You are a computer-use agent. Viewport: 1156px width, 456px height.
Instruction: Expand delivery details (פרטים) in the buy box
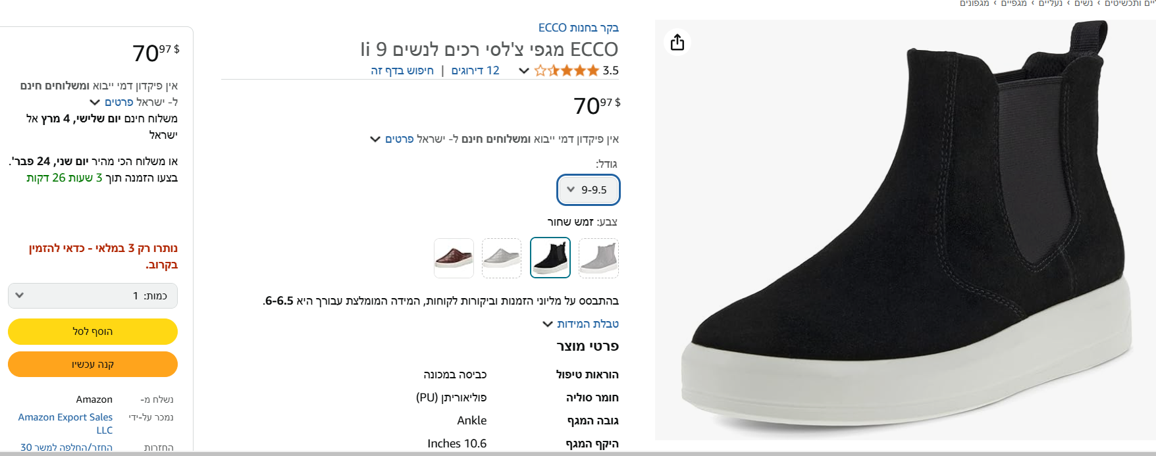coord(118,103)
